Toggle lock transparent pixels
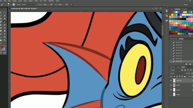The image size is (193, 108). pos(174,76)
